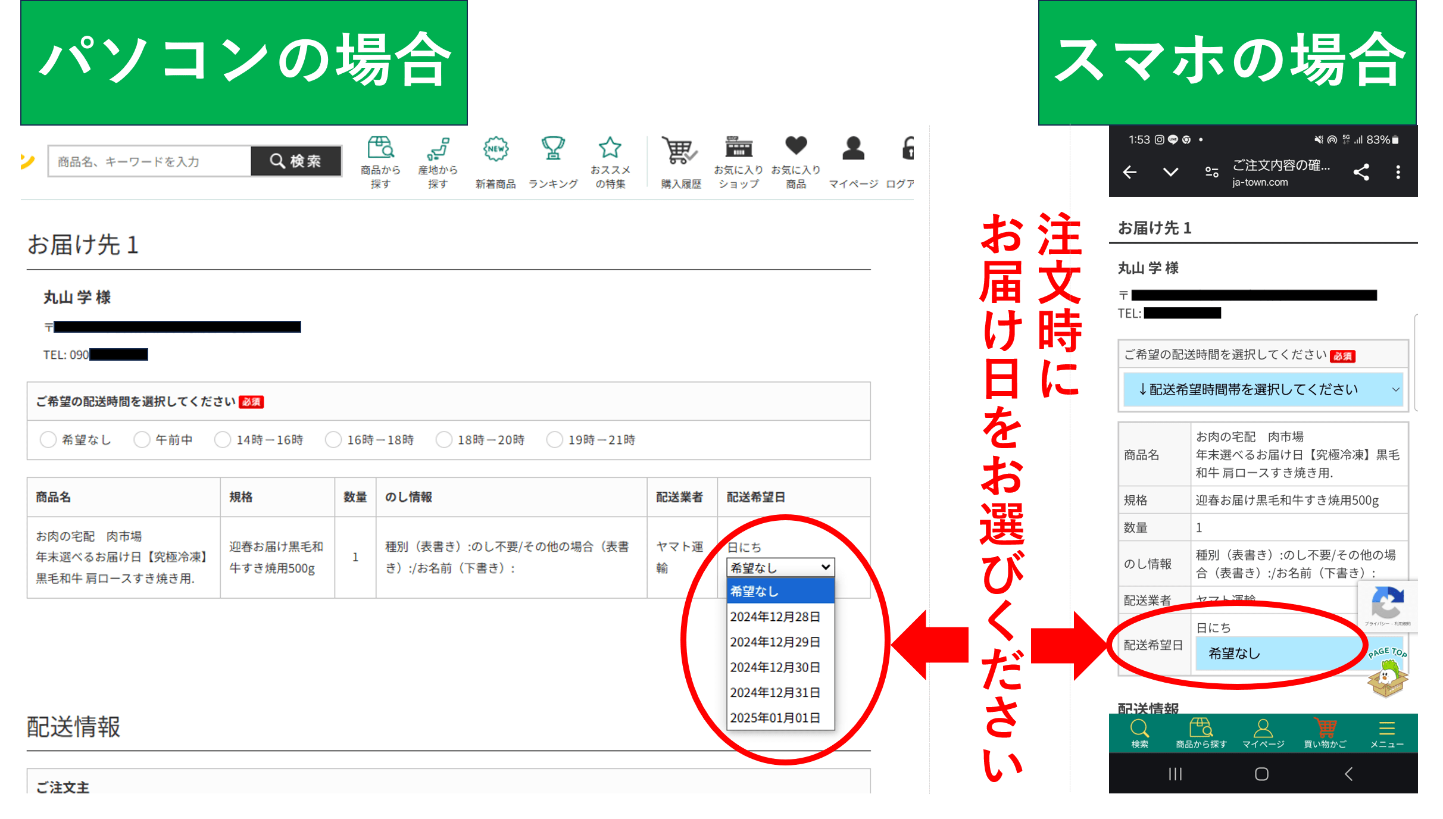Tap メニュー in mobile bottom bar
This screenshot has width=1443, height=819.
coord(1386,733)
